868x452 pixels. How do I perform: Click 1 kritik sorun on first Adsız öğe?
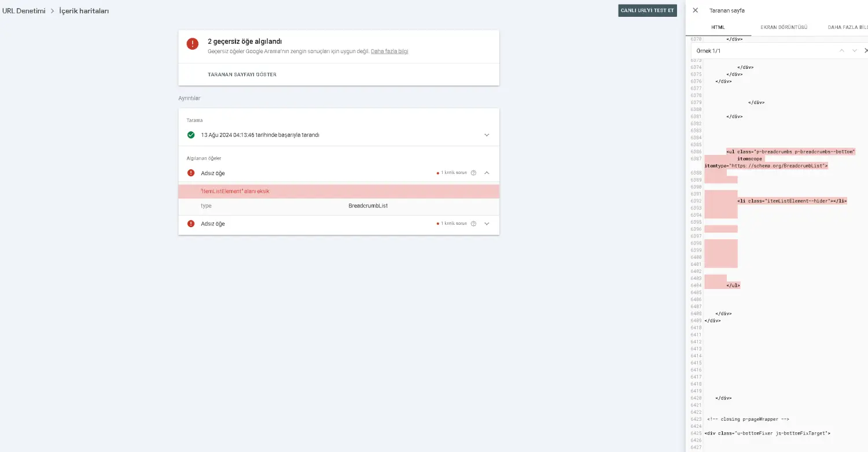click(x=454, y=173)
